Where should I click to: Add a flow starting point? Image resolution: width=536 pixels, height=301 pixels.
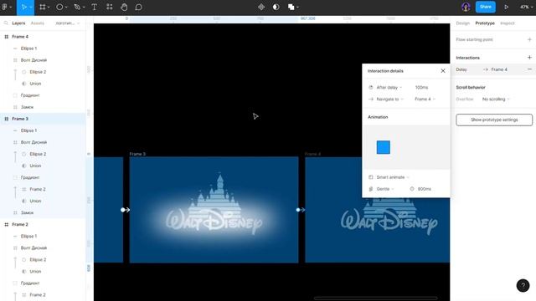[x=529, y=39]
